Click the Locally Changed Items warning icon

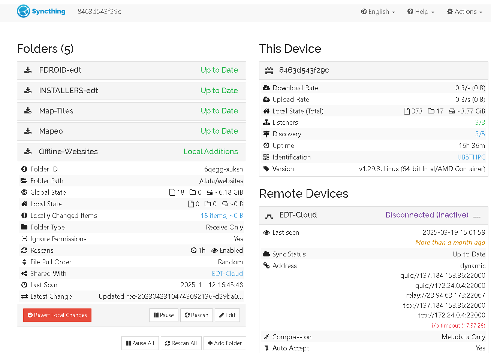pyautogui.click(x=24, y=216)
